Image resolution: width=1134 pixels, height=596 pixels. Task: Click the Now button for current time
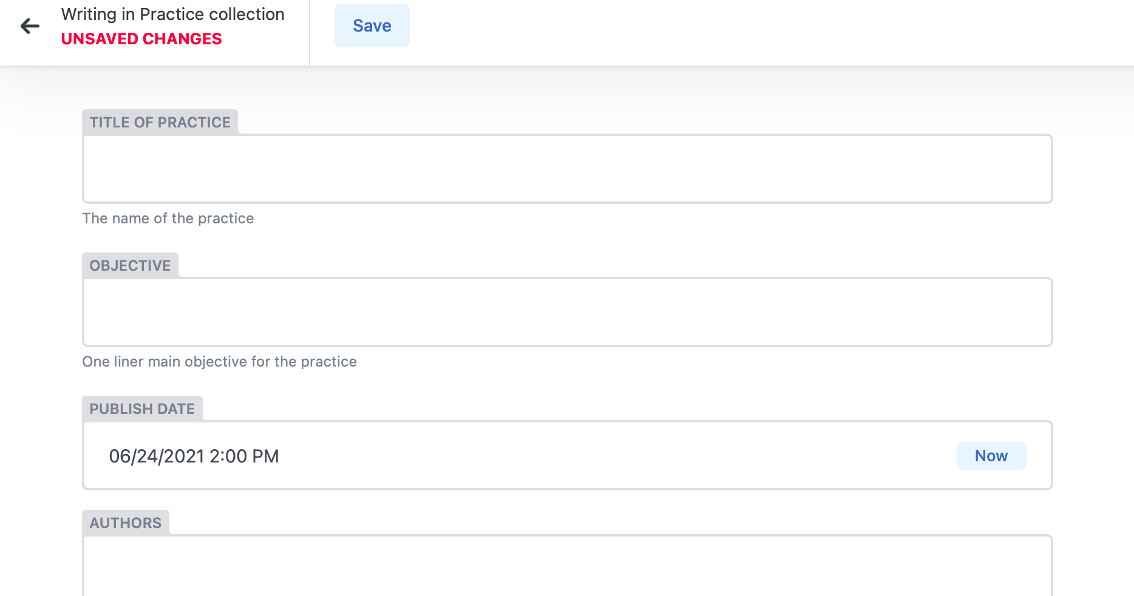991,456
